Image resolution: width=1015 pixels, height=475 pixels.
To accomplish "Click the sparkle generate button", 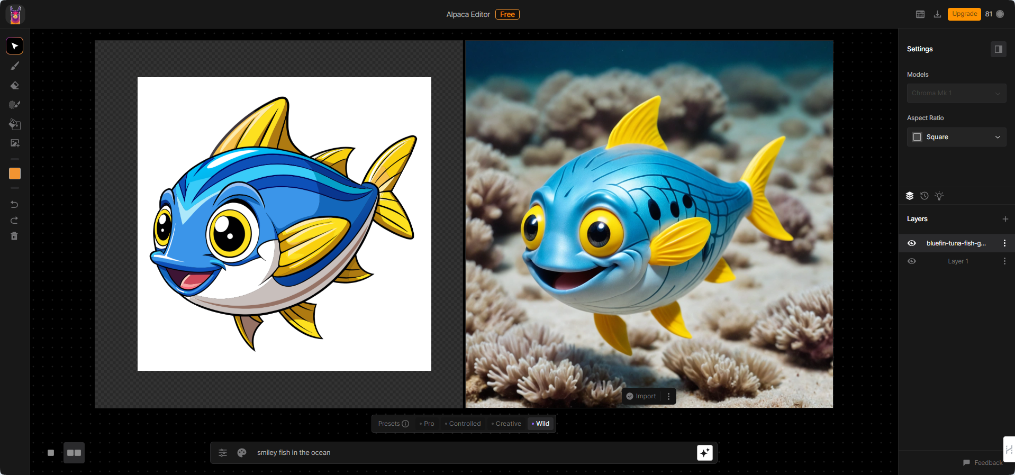I will coord(705,453).
